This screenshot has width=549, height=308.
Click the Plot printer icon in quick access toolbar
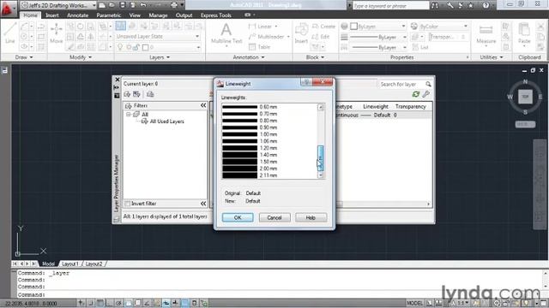point(174,5)
